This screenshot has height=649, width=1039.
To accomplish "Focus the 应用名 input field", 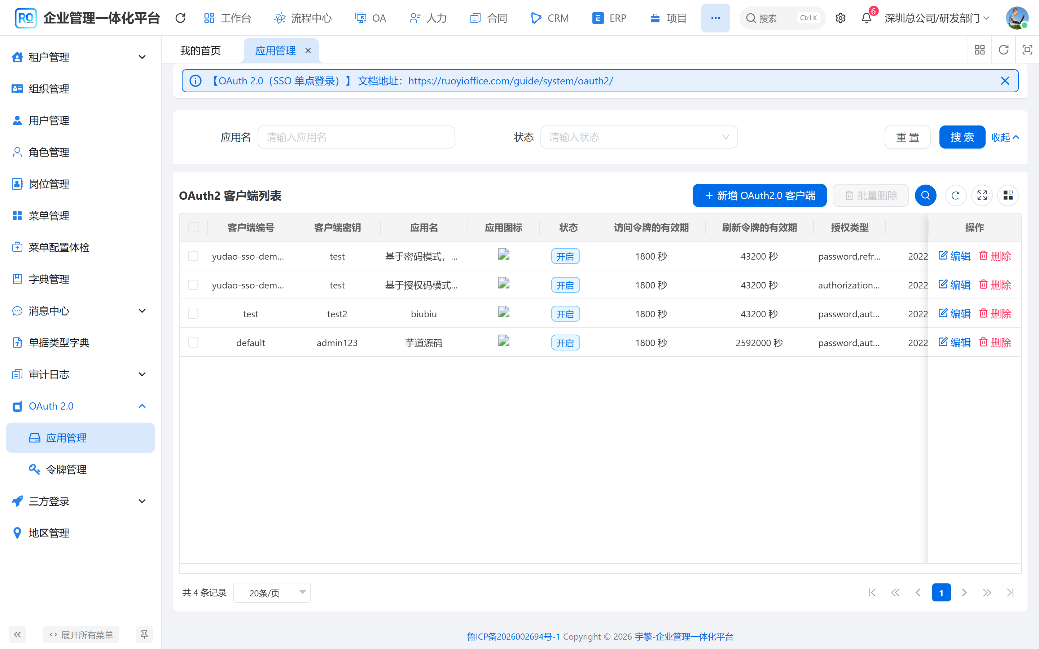I will [x=356, y=137].
